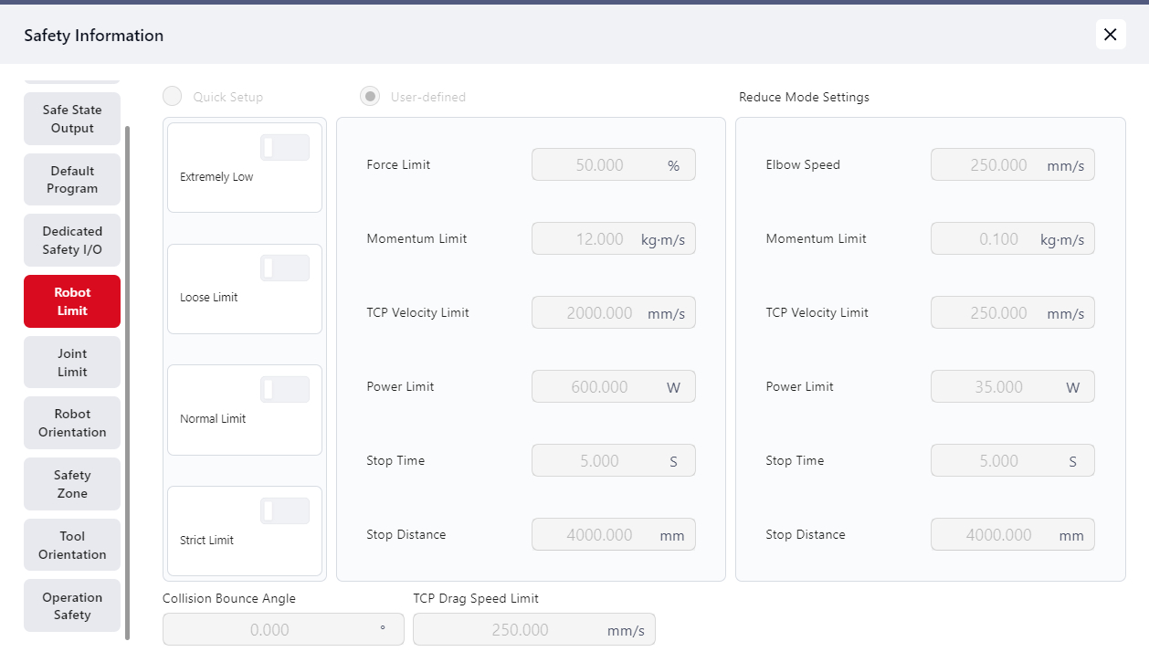This screenshot has height=652, width=1149.
Task: Switch to Operation Safety tab
Action: point(72,606)
